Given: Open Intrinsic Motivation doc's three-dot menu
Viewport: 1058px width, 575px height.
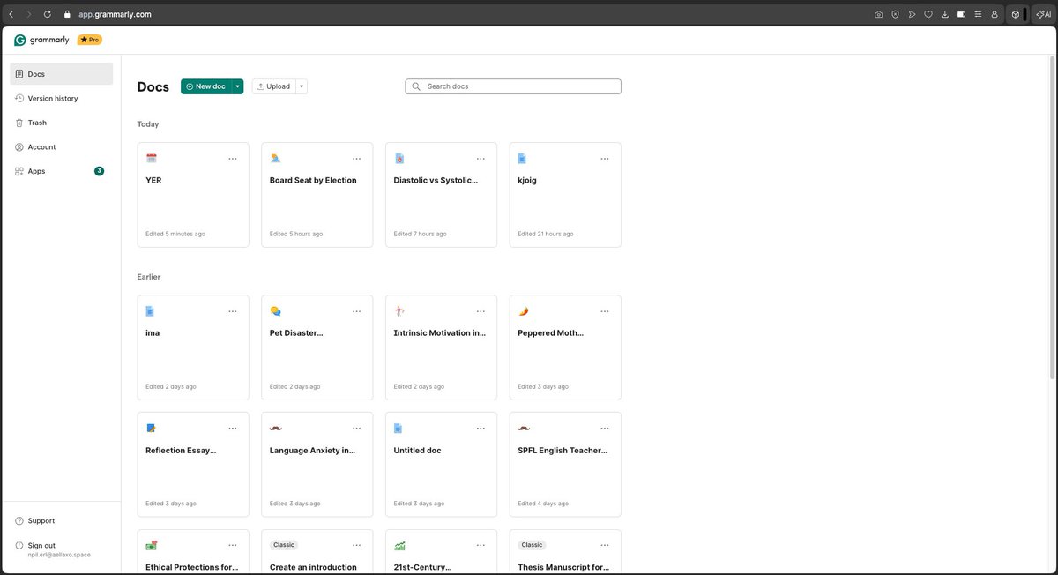Looking at the screenshot, I should [x=481, y=311].
